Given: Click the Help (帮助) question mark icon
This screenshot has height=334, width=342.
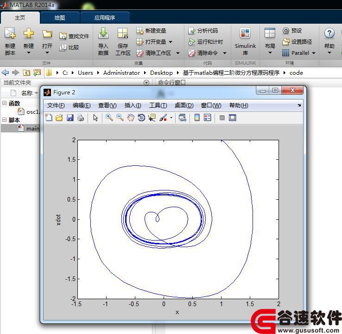Looking at the screenshot, I should [329, 33].
